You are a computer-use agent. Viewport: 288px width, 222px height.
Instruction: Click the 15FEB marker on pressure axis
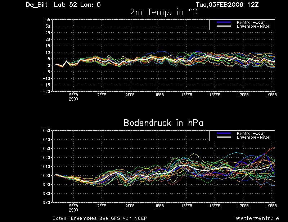(215, 206)
